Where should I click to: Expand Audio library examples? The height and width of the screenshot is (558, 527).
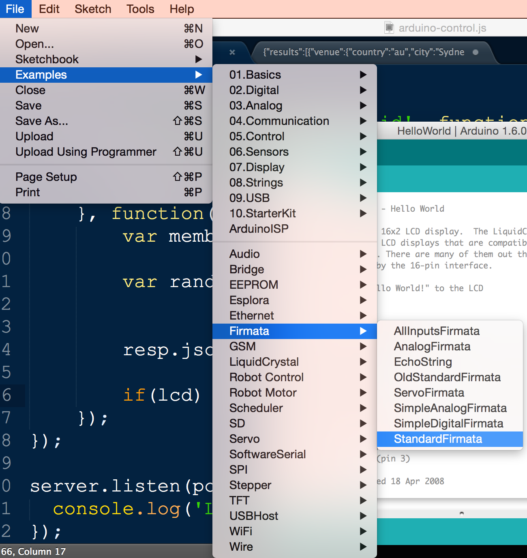coord(295,254)
